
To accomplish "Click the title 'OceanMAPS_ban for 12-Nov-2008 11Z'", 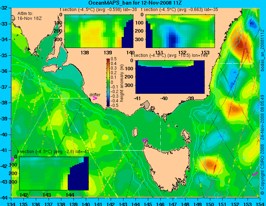I will 135,3.
